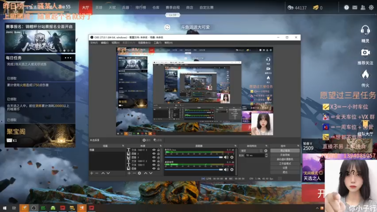This screenshot has height=212, width=377.
Task: Open the help question mark icon in game header
Action: point(346,8)
